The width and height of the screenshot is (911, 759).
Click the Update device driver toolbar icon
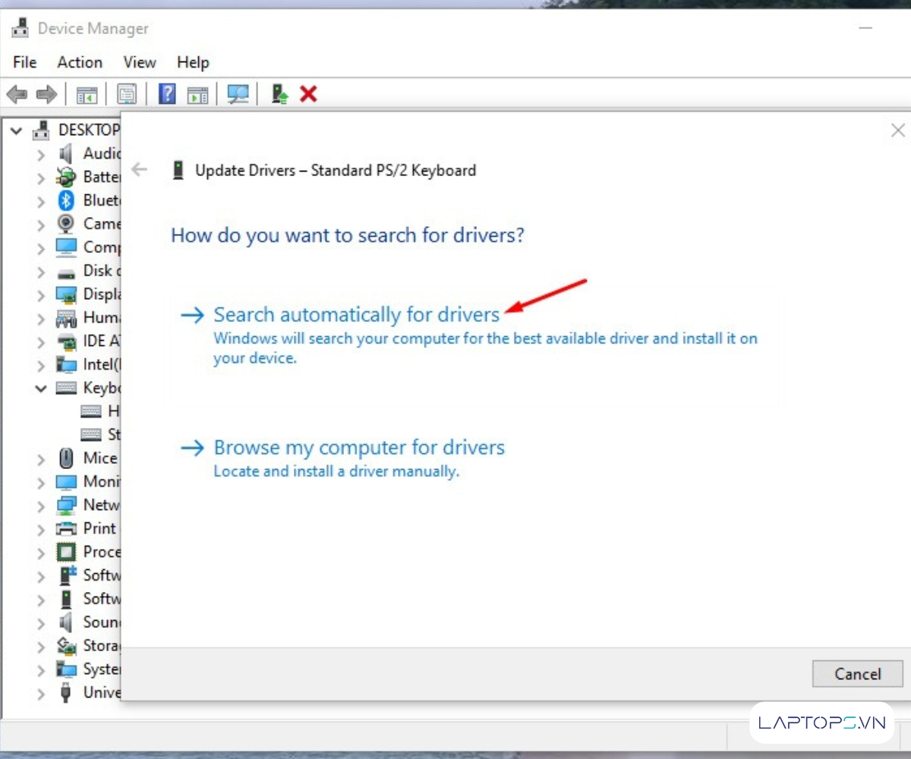(279, 94)
